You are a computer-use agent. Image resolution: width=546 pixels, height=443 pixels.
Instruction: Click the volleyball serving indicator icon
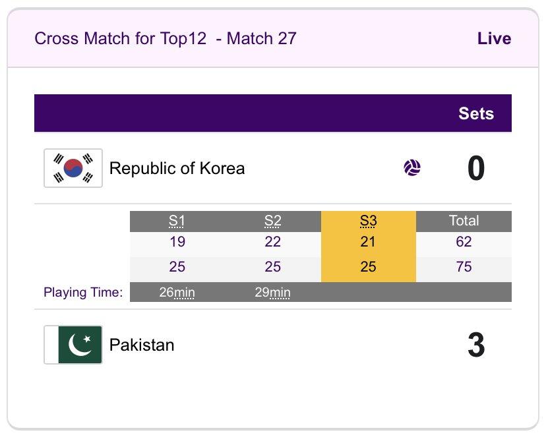pyautogui.click(x=412, y=168)
